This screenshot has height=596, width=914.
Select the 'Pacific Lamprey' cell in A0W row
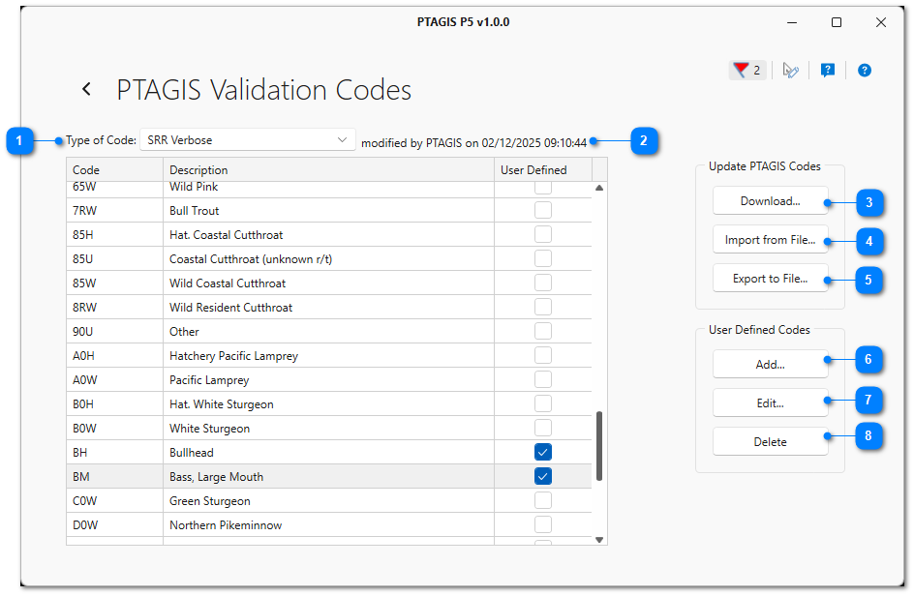pyautogui.click(x=329, y=380)
